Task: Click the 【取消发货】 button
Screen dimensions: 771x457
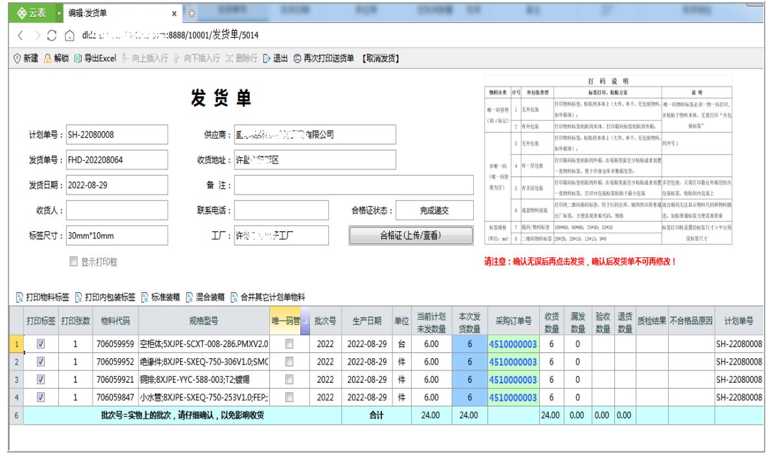Action: pyautogui.click(x=381, y=58)
